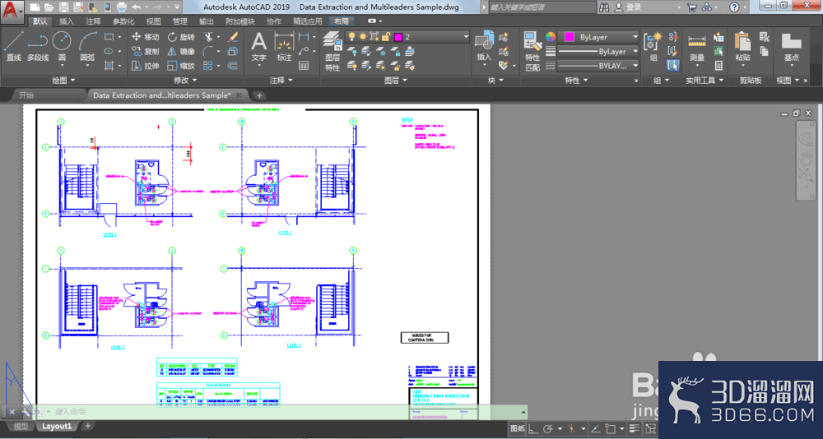The width and height of the screenshot is (823, 439).
Task: Expand the 绘图 panel flyout
Action: pyautogui.click(x=63, y=81)
